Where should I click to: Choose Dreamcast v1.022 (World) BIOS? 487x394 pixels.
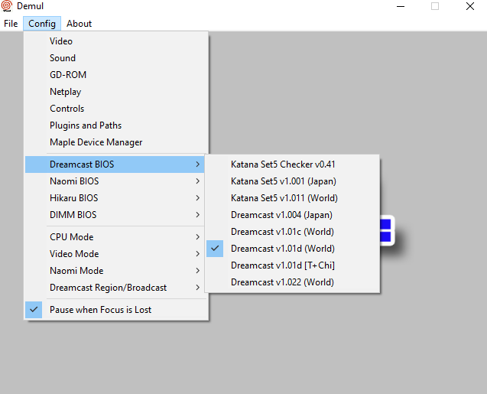pos(282,282)
